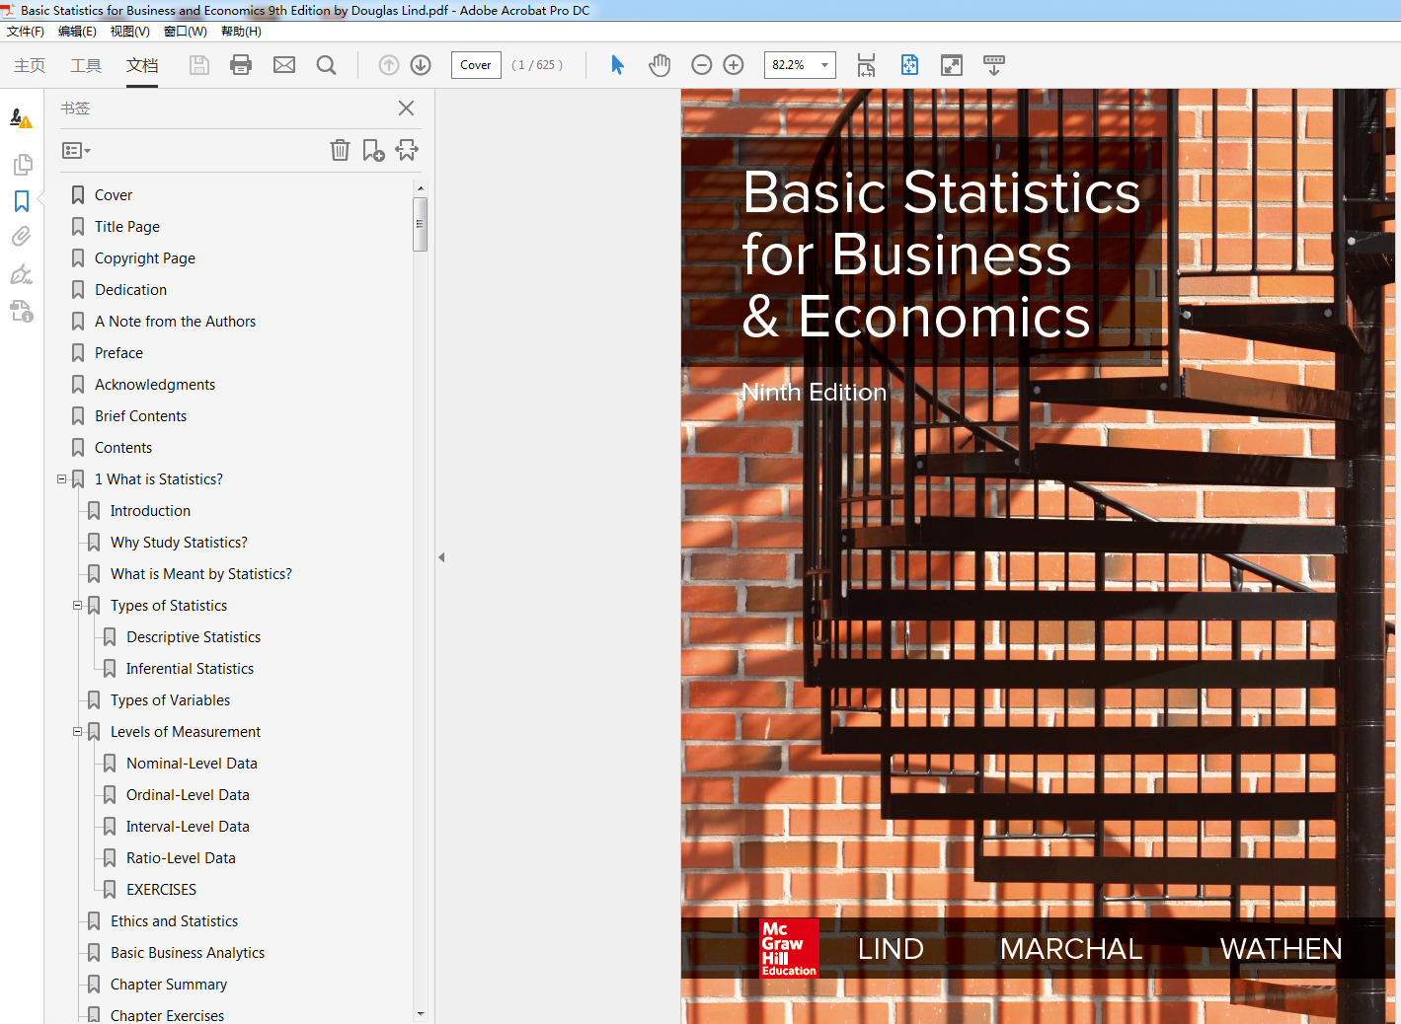Screen dimensions: 1401x1024
Task: Go to next page arrow
Action: (x=421, y=65)
